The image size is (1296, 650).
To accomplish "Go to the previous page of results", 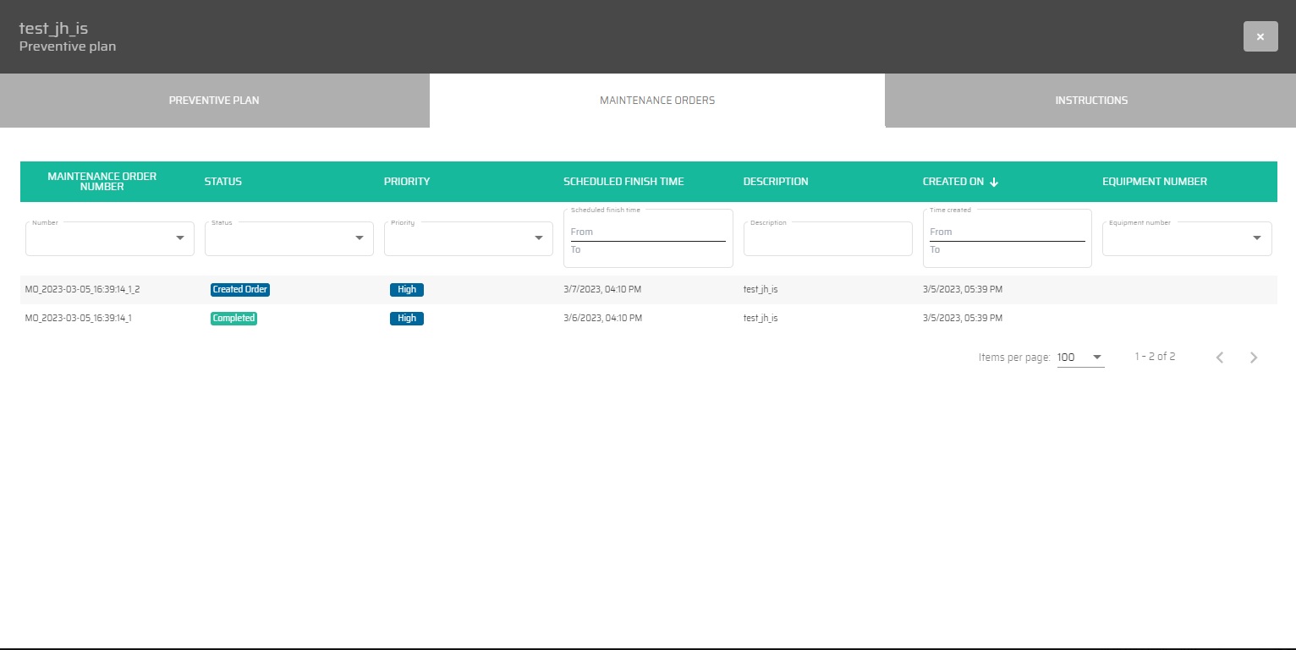I will (1219, 358).
